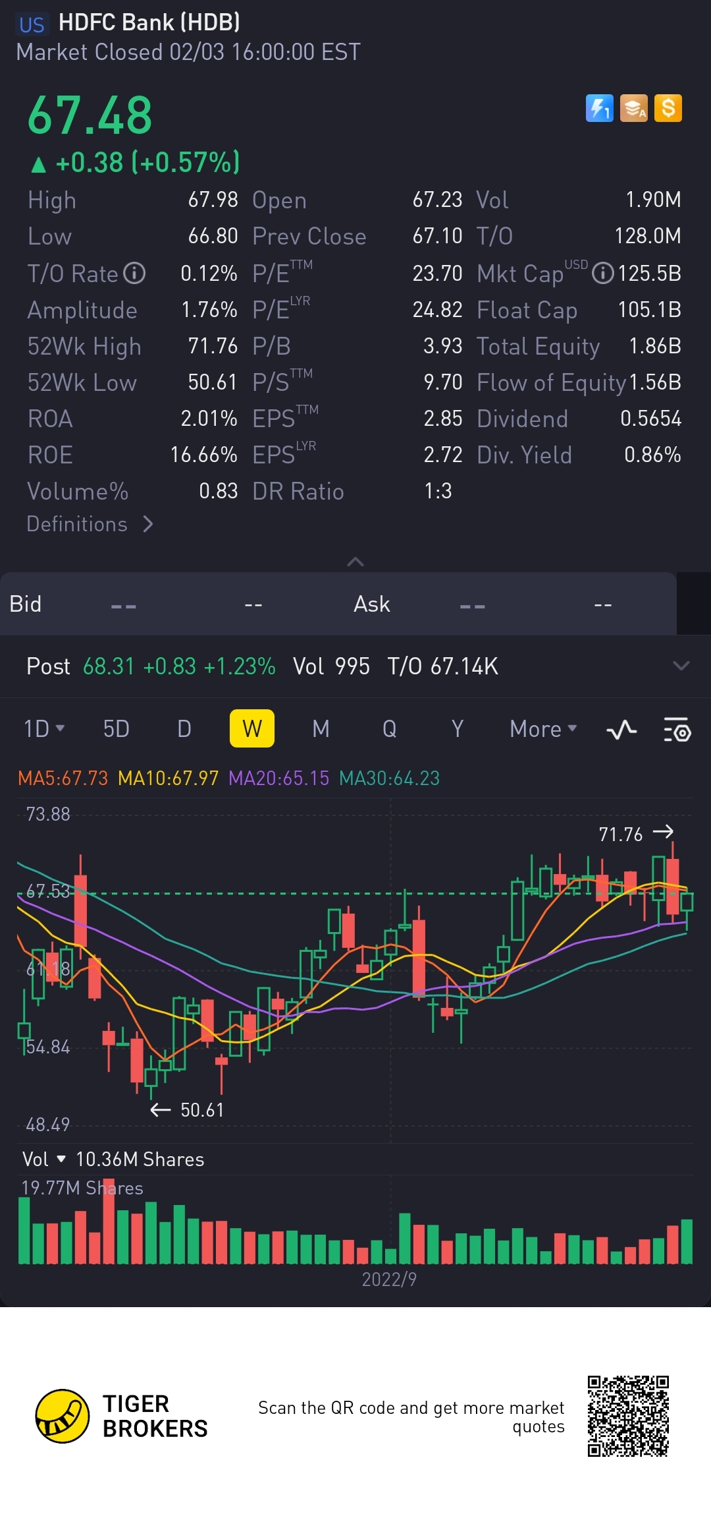
Task: Tap the yellow dollar sign icon
Action: [668, 108]
